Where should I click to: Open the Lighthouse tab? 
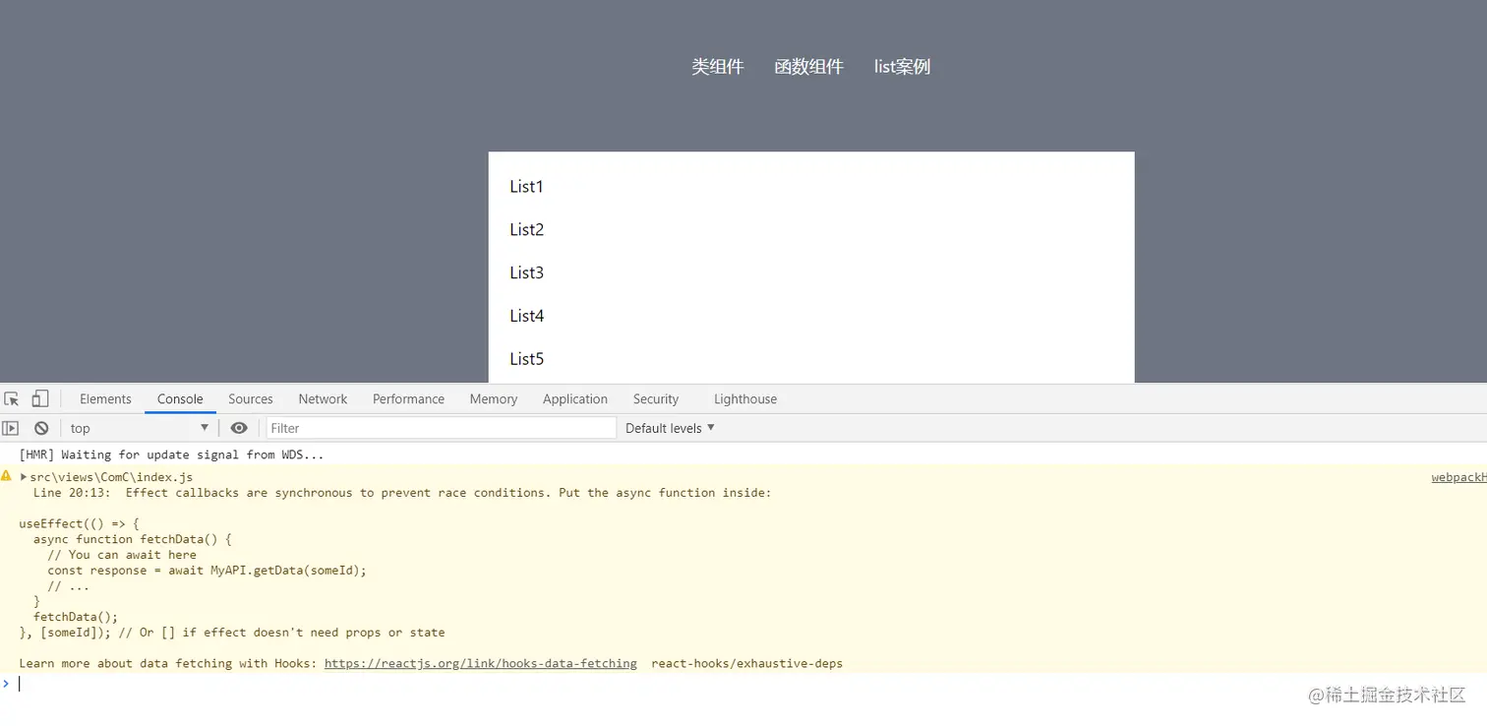745,398
